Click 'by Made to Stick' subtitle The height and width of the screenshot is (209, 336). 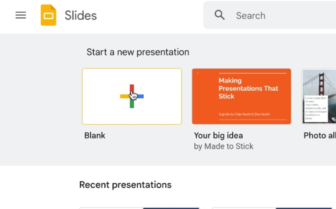[x=223, y=146]
